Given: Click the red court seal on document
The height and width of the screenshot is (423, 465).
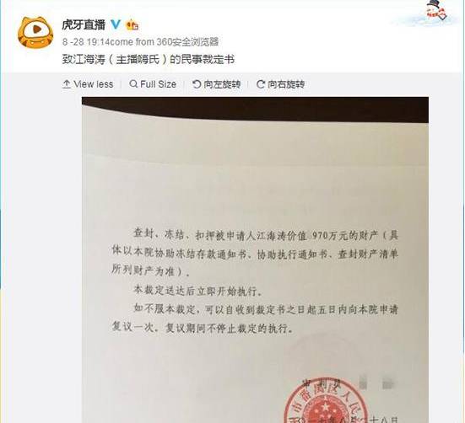Looking at the screenshot, I should click(x=327, y=401).
